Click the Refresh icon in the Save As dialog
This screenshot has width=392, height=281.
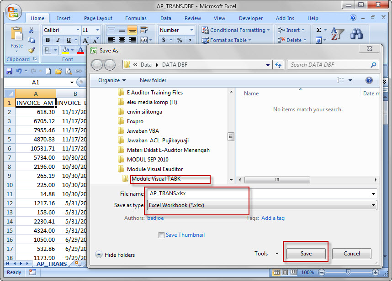278,65
